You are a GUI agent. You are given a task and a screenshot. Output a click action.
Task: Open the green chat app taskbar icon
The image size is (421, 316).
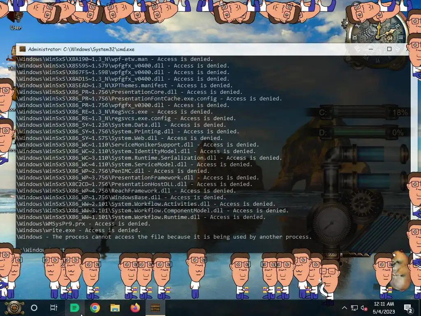coord(75,308)
